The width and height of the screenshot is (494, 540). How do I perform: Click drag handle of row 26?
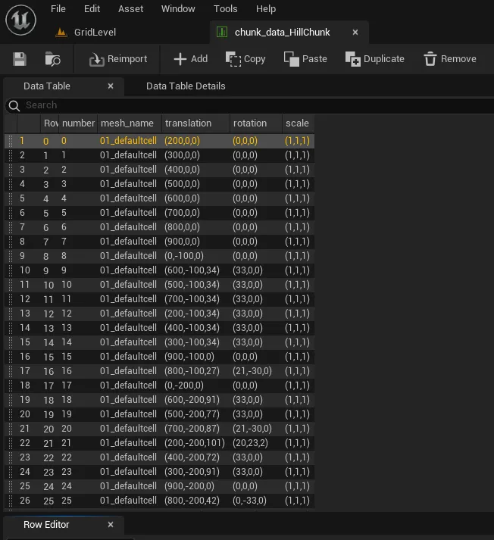[11, 501]
